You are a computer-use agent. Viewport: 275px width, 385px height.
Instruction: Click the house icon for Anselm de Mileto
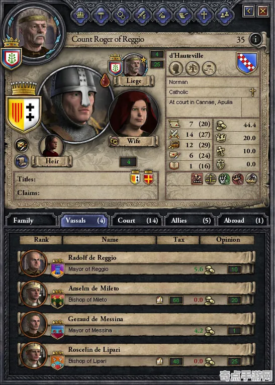pos(159,300)
